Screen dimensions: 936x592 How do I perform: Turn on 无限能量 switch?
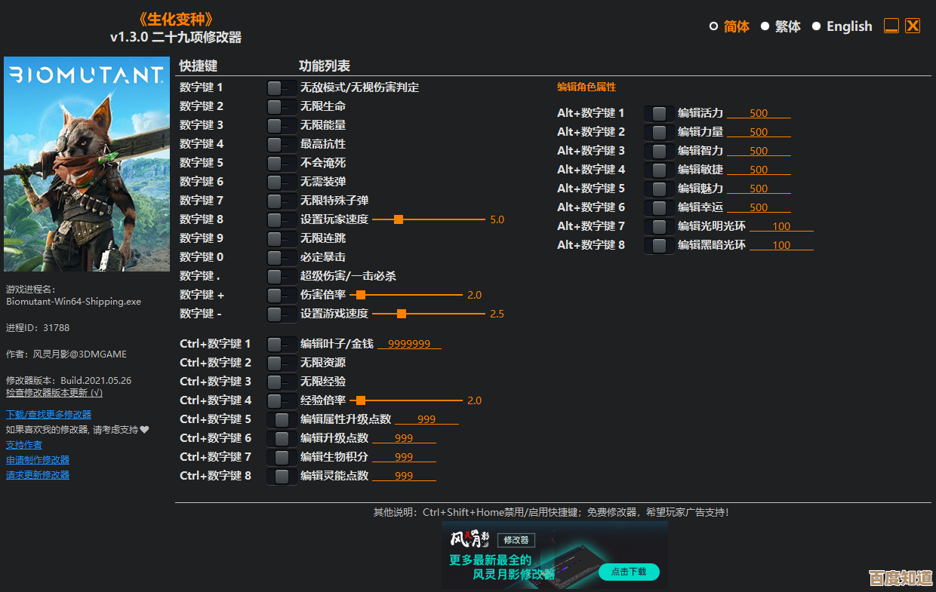281,125
